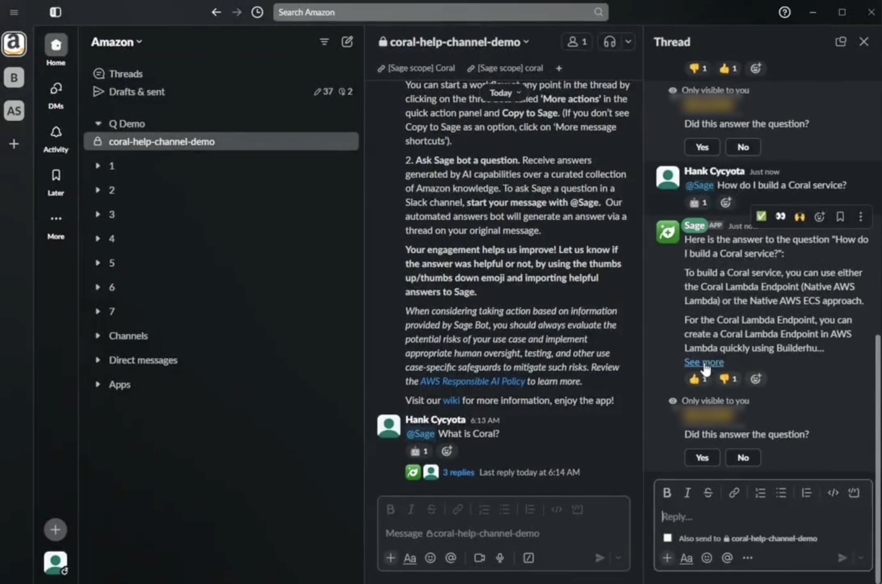Select the coral-help-channel-demo channel

tap(221, 142)
